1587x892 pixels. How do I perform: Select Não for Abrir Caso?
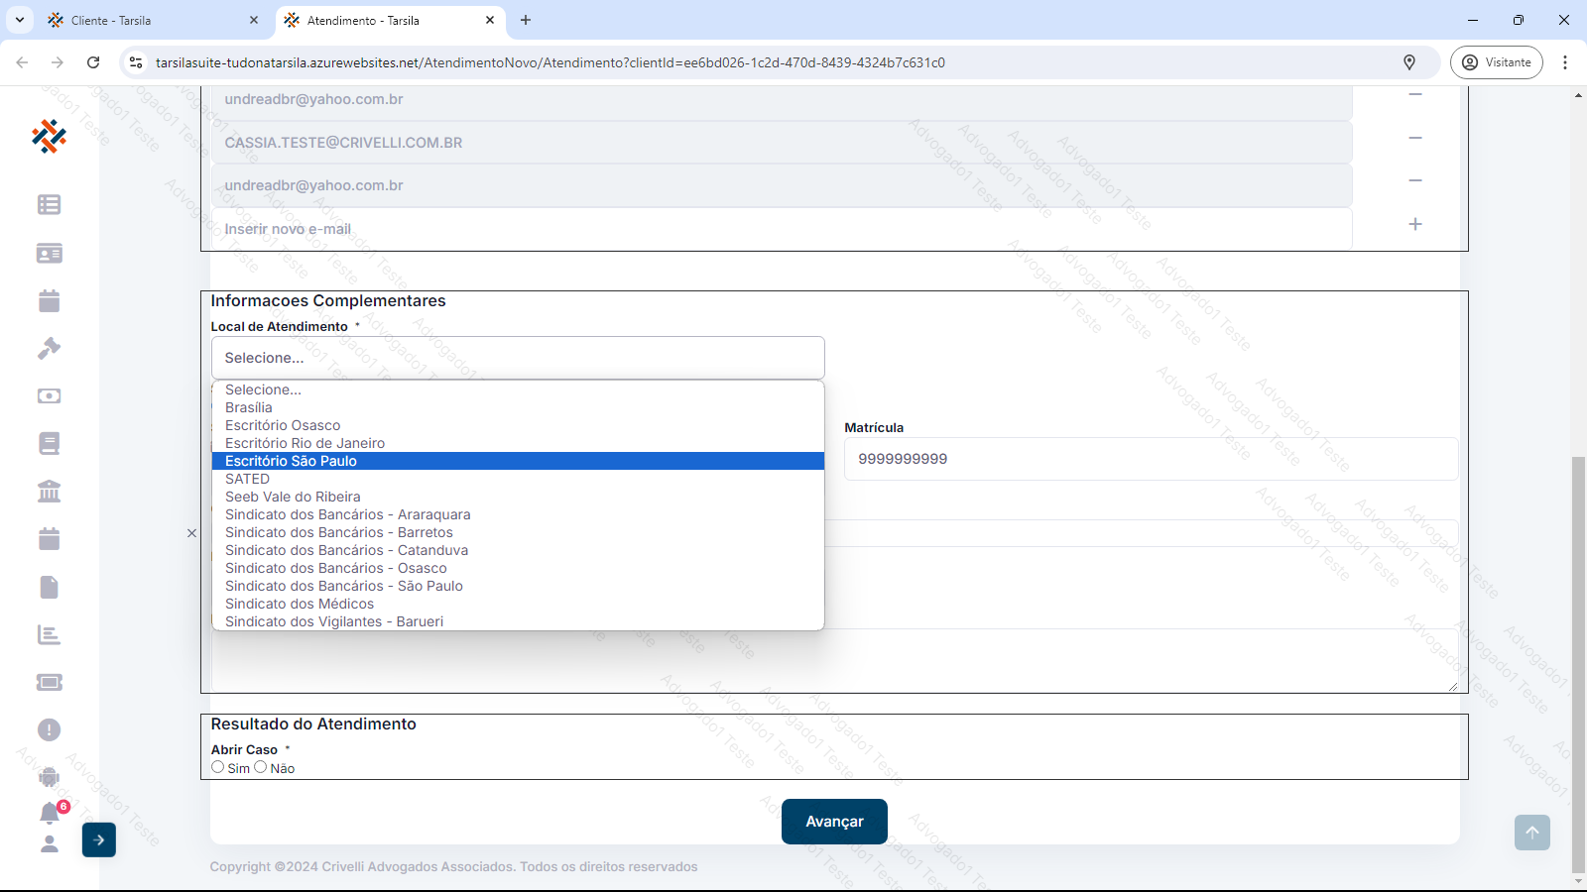(x=261, y=767)
